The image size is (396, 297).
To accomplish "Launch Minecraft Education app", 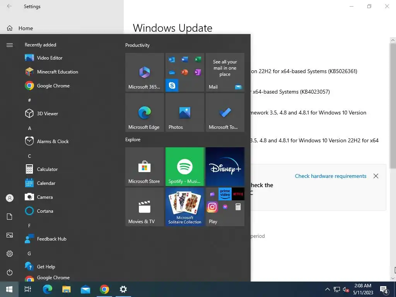I will point(51,72).
